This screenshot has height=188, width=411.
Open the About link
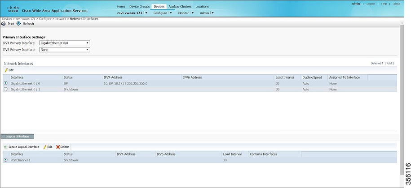point(397,4)
